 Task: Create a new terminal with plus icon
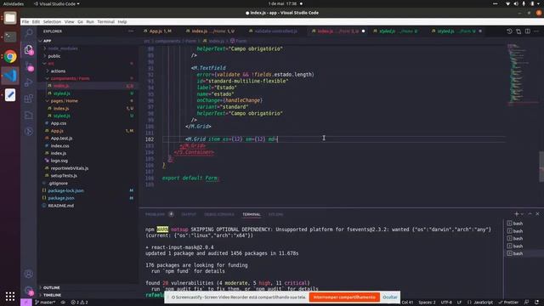516,213
